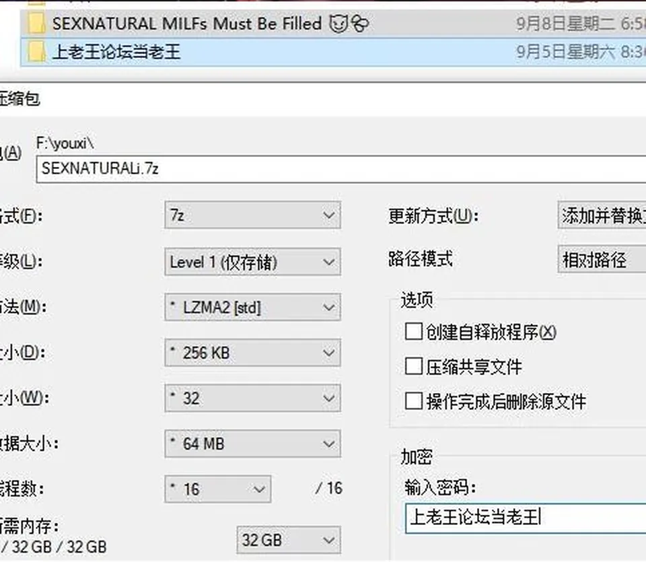The width and height of the screenshot is (646, 562).
Task: Open the Level 1 (仅存储) compression level dropdown
Action: click(x=252, y=262)
